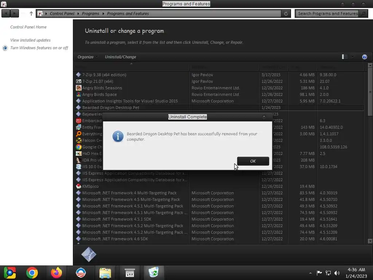The image size is (373, 280).
Task: Select Microsoft .NET Framework 4 Multi-Targeting Pack
Action: (219, 193)
